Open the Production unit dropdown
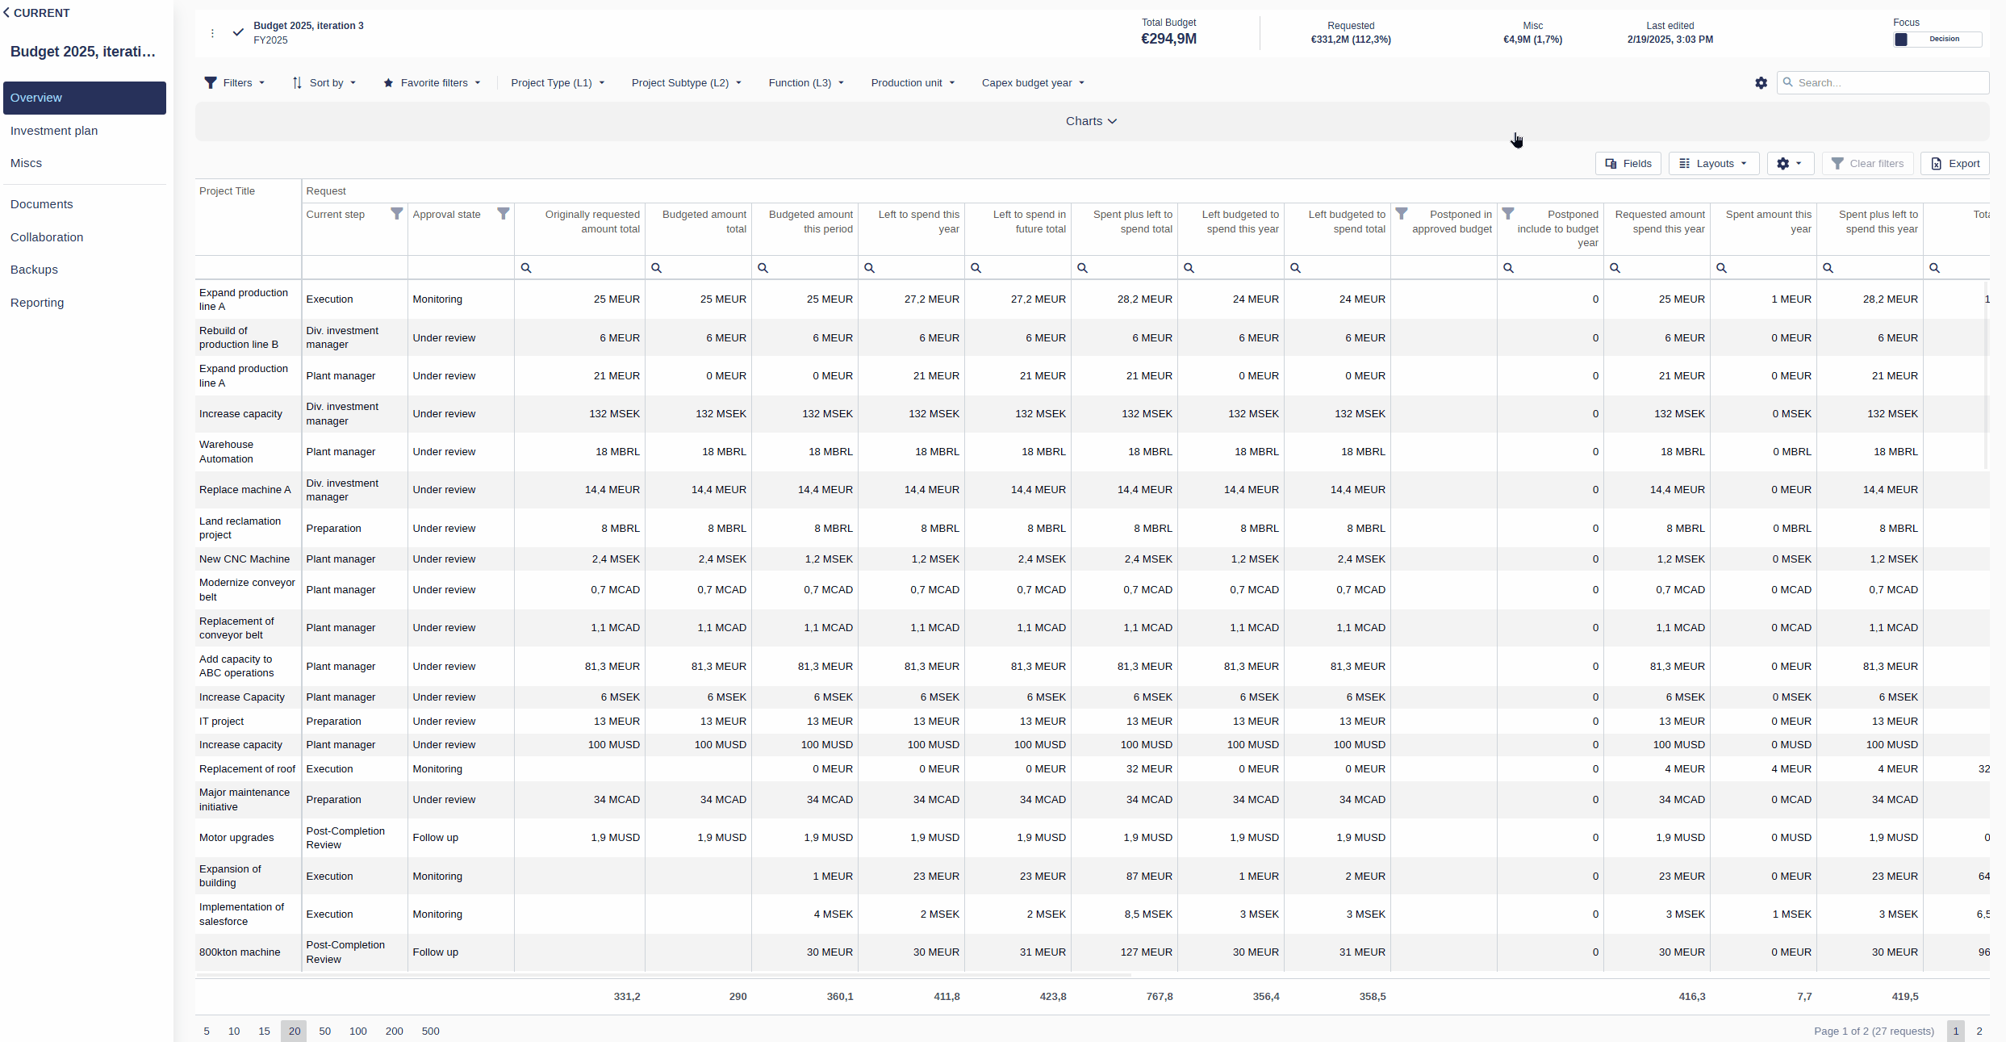Screen dimensions: 2006x1042 click(913, 83)
